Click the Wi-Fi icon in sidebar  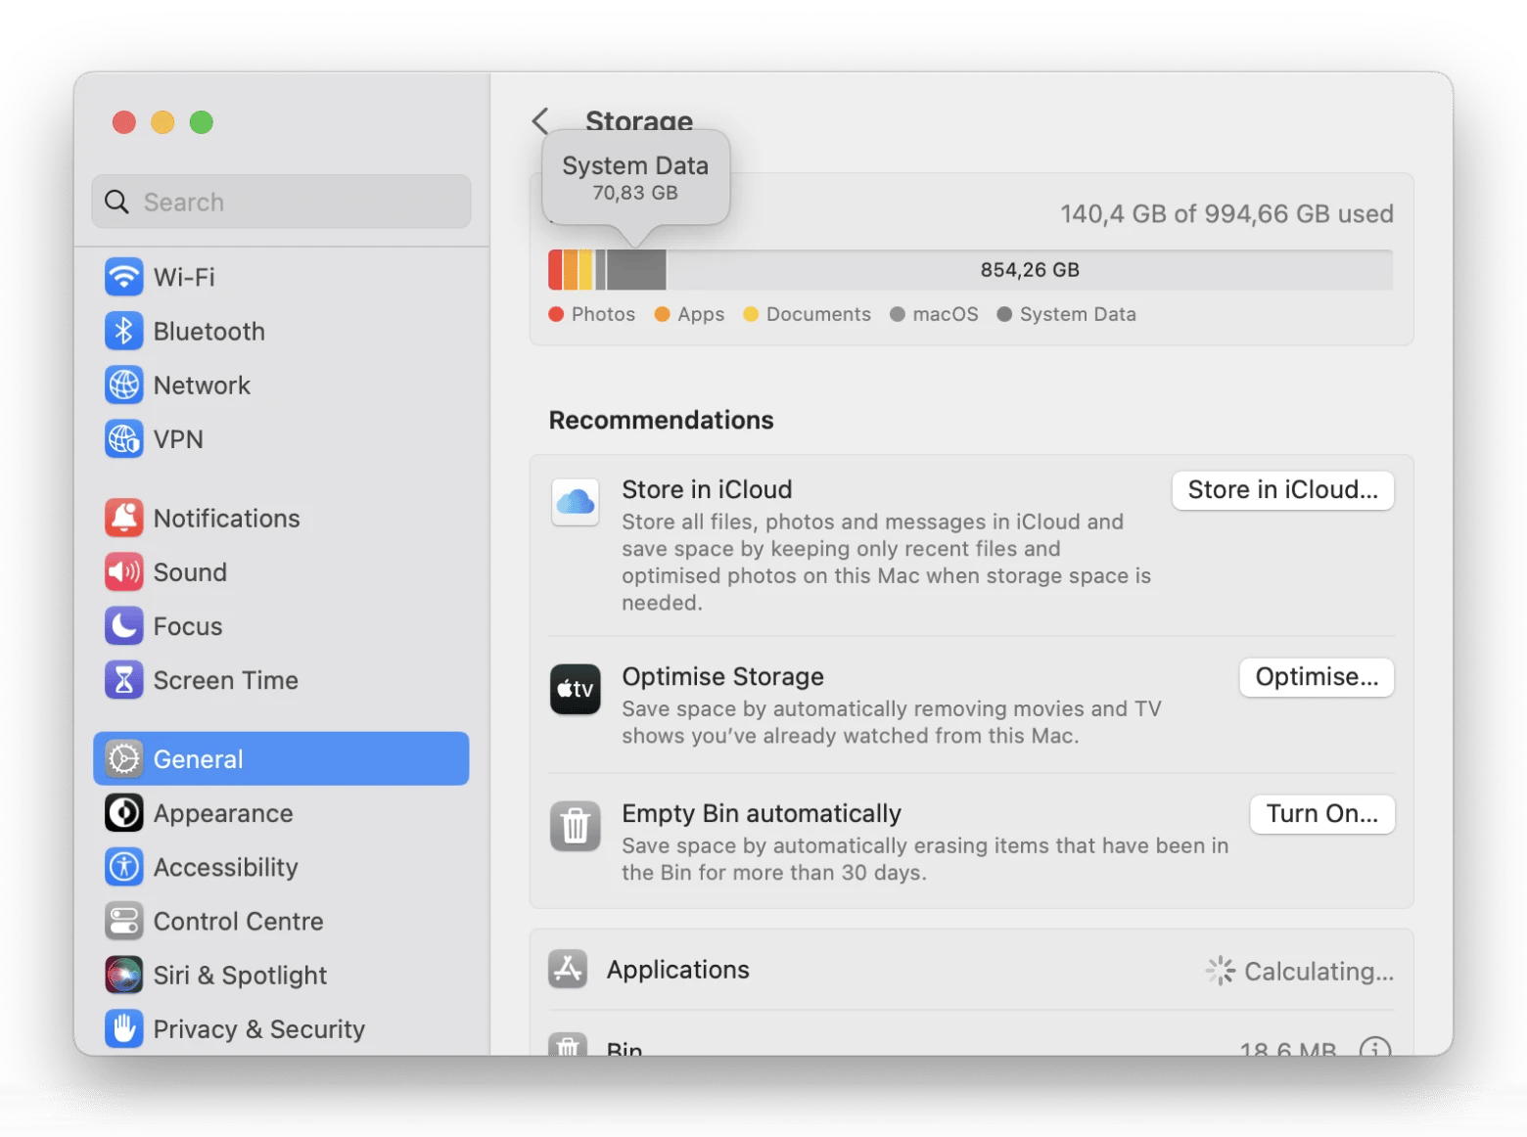(124, 278)
